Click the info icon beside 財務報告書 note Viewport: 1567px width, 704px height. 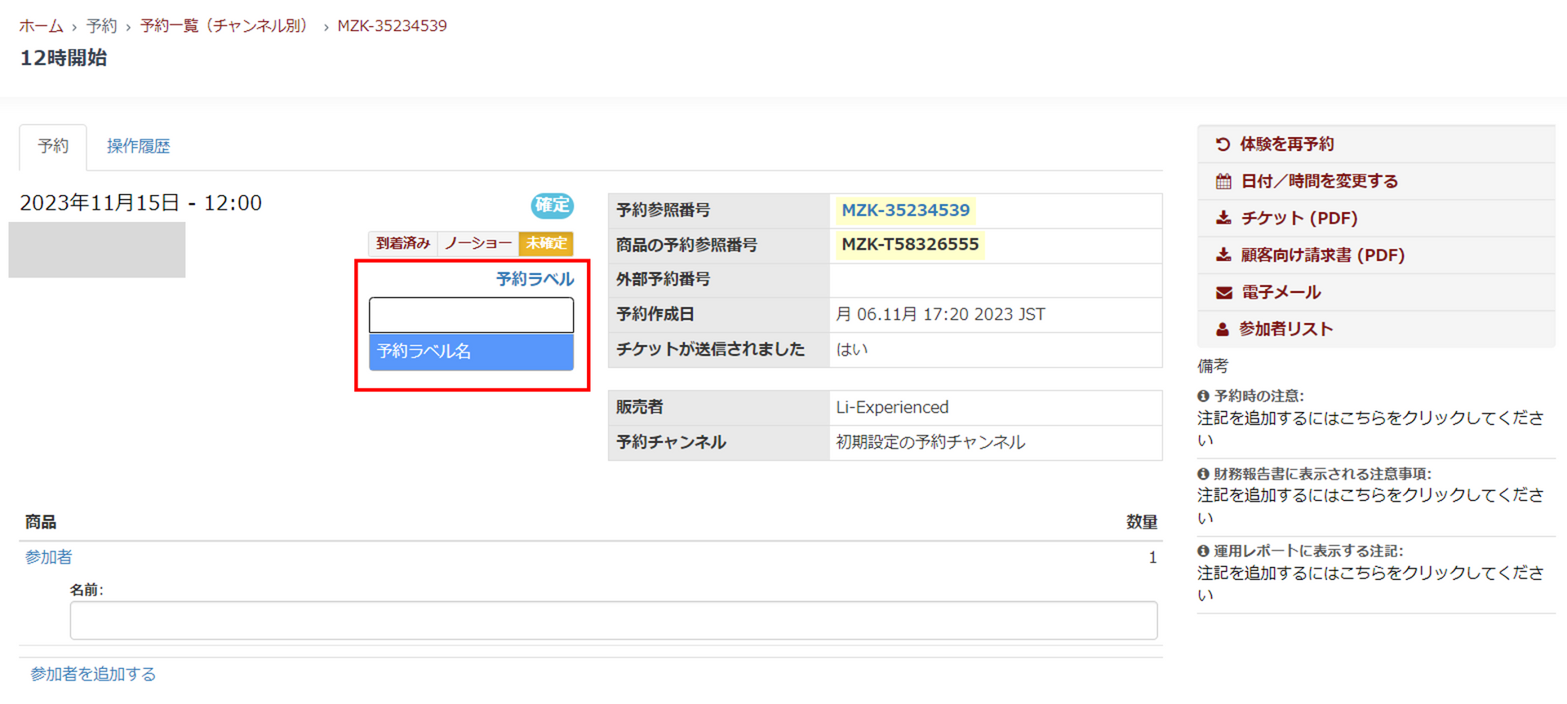(x=1203, y=474)
